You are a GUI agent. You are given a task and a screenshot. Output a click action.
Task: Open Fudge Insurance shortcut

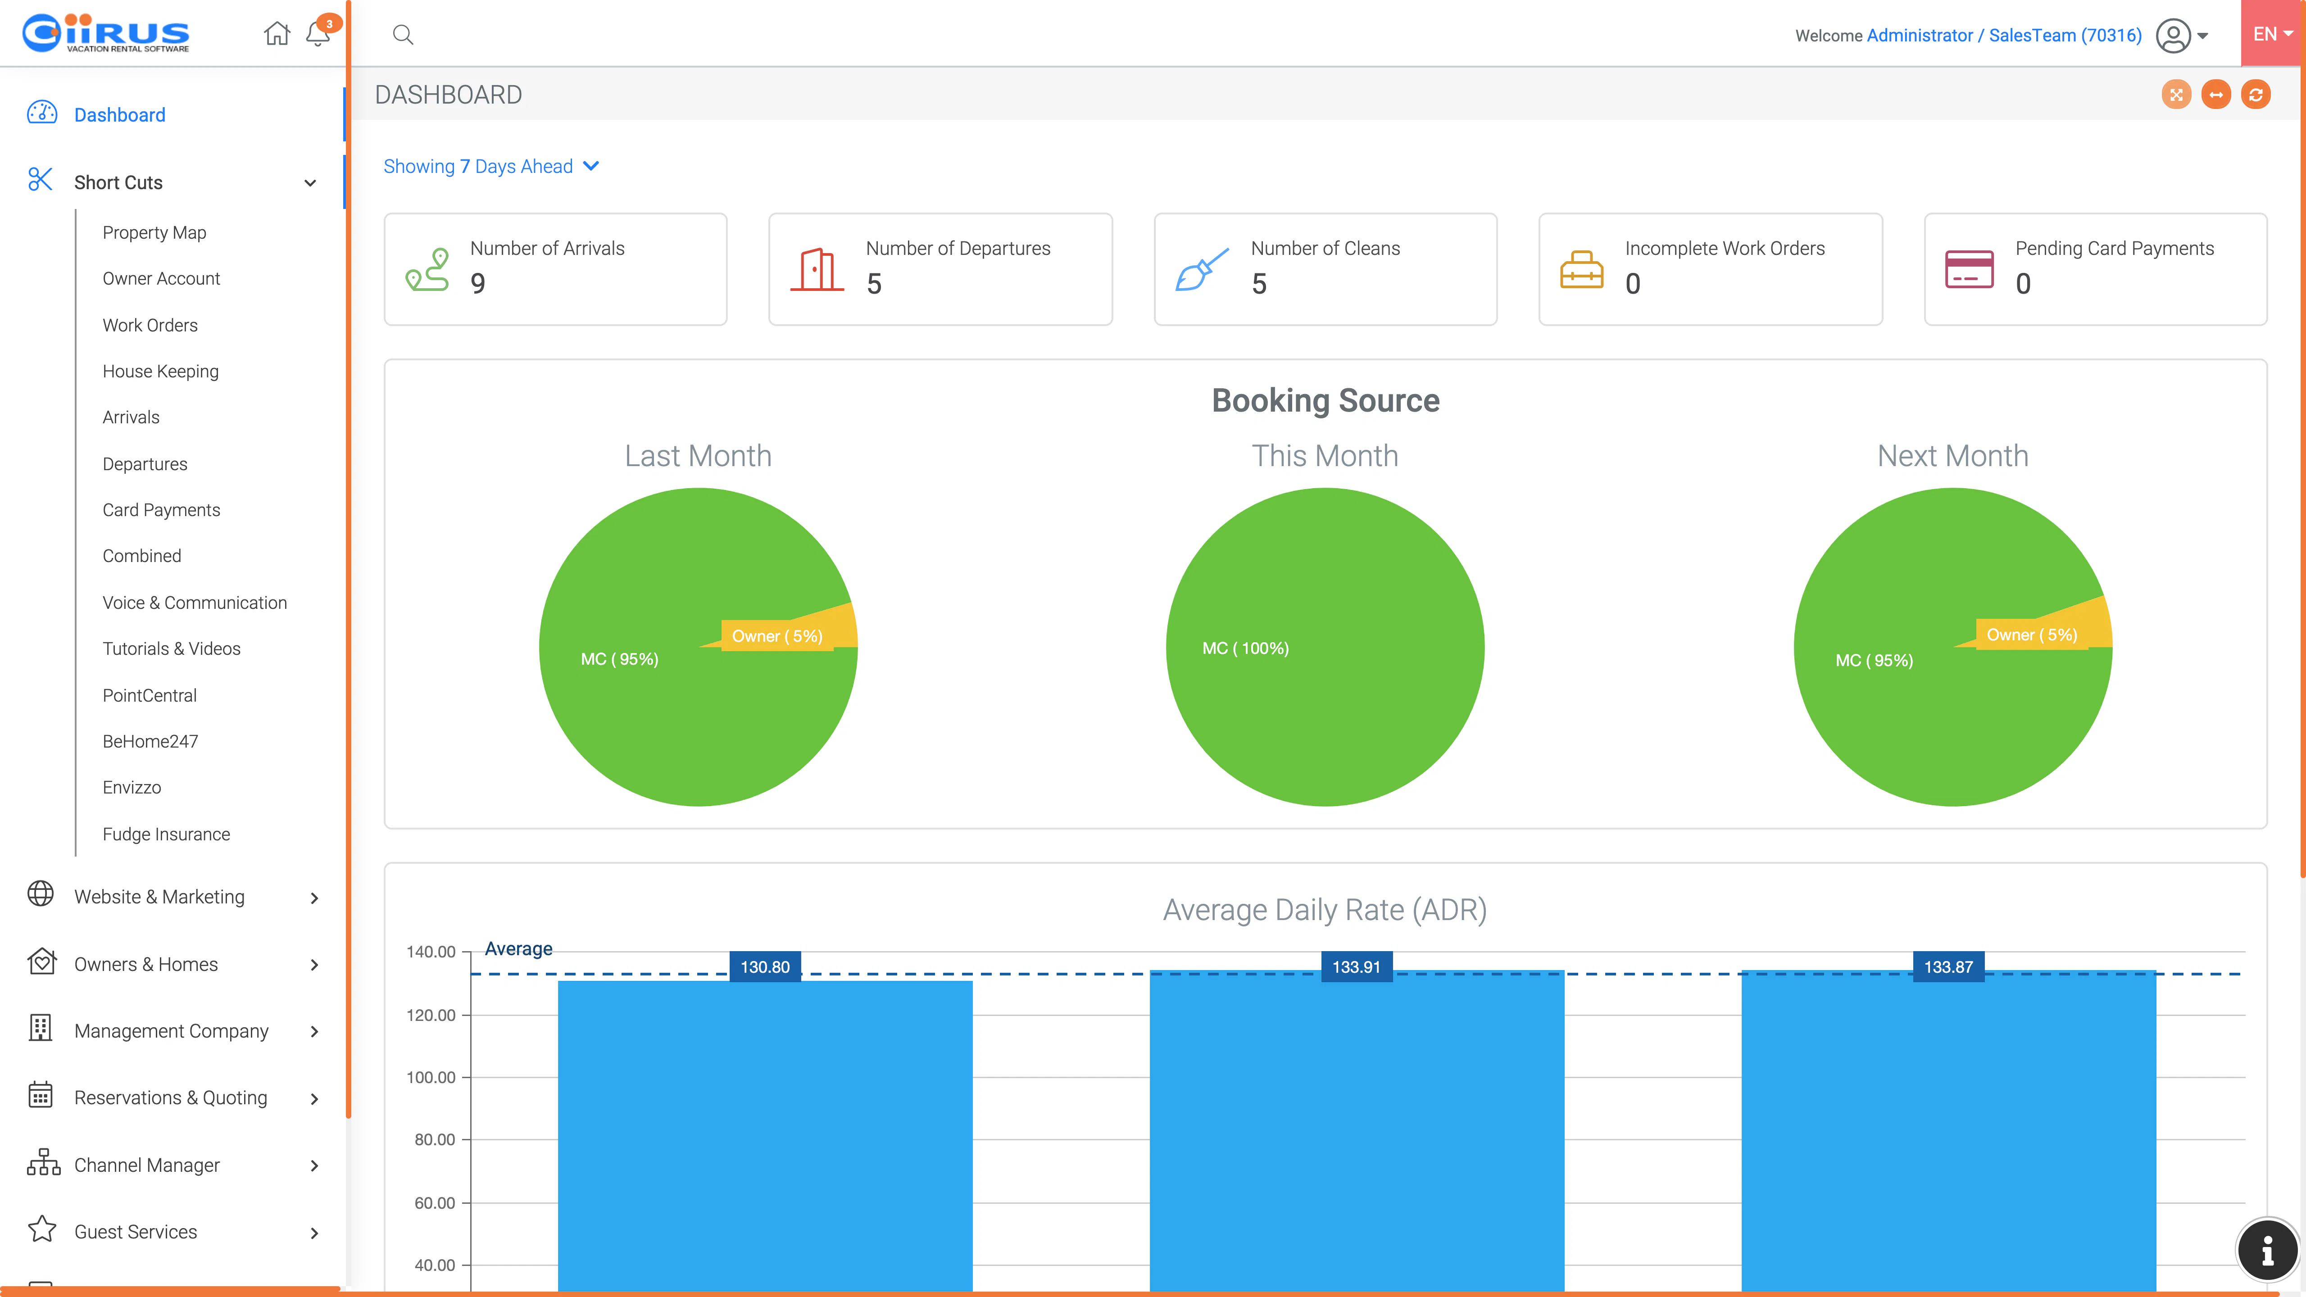[x=166, y=834]
